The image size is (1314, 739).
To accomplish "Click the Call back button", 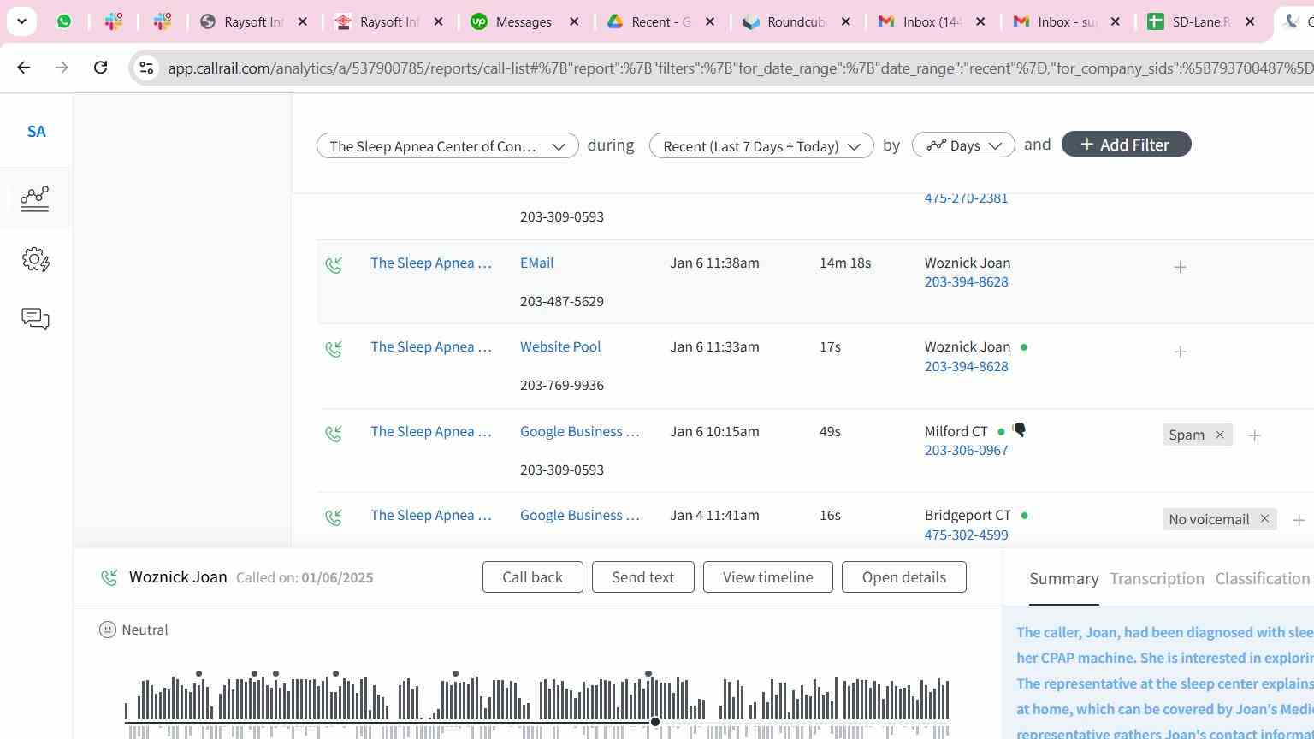I will click(x=532, y=577).
